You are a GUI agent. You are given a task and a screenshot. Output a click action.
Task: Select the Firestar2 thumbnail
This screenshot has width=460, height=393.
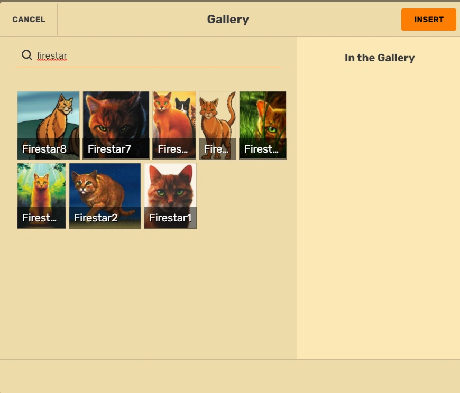click(105, 196)
